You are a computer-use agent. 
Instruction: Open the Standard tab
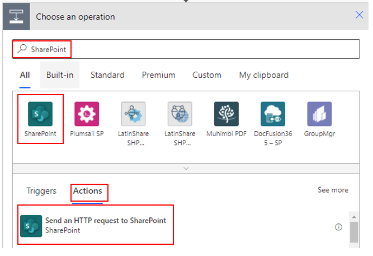pyautogui.click(x=107, y=75)
